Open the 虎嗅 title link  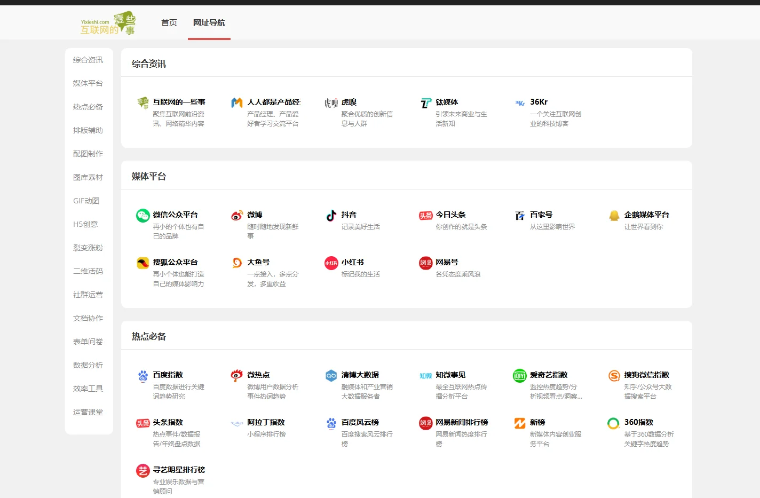point(349,102)
